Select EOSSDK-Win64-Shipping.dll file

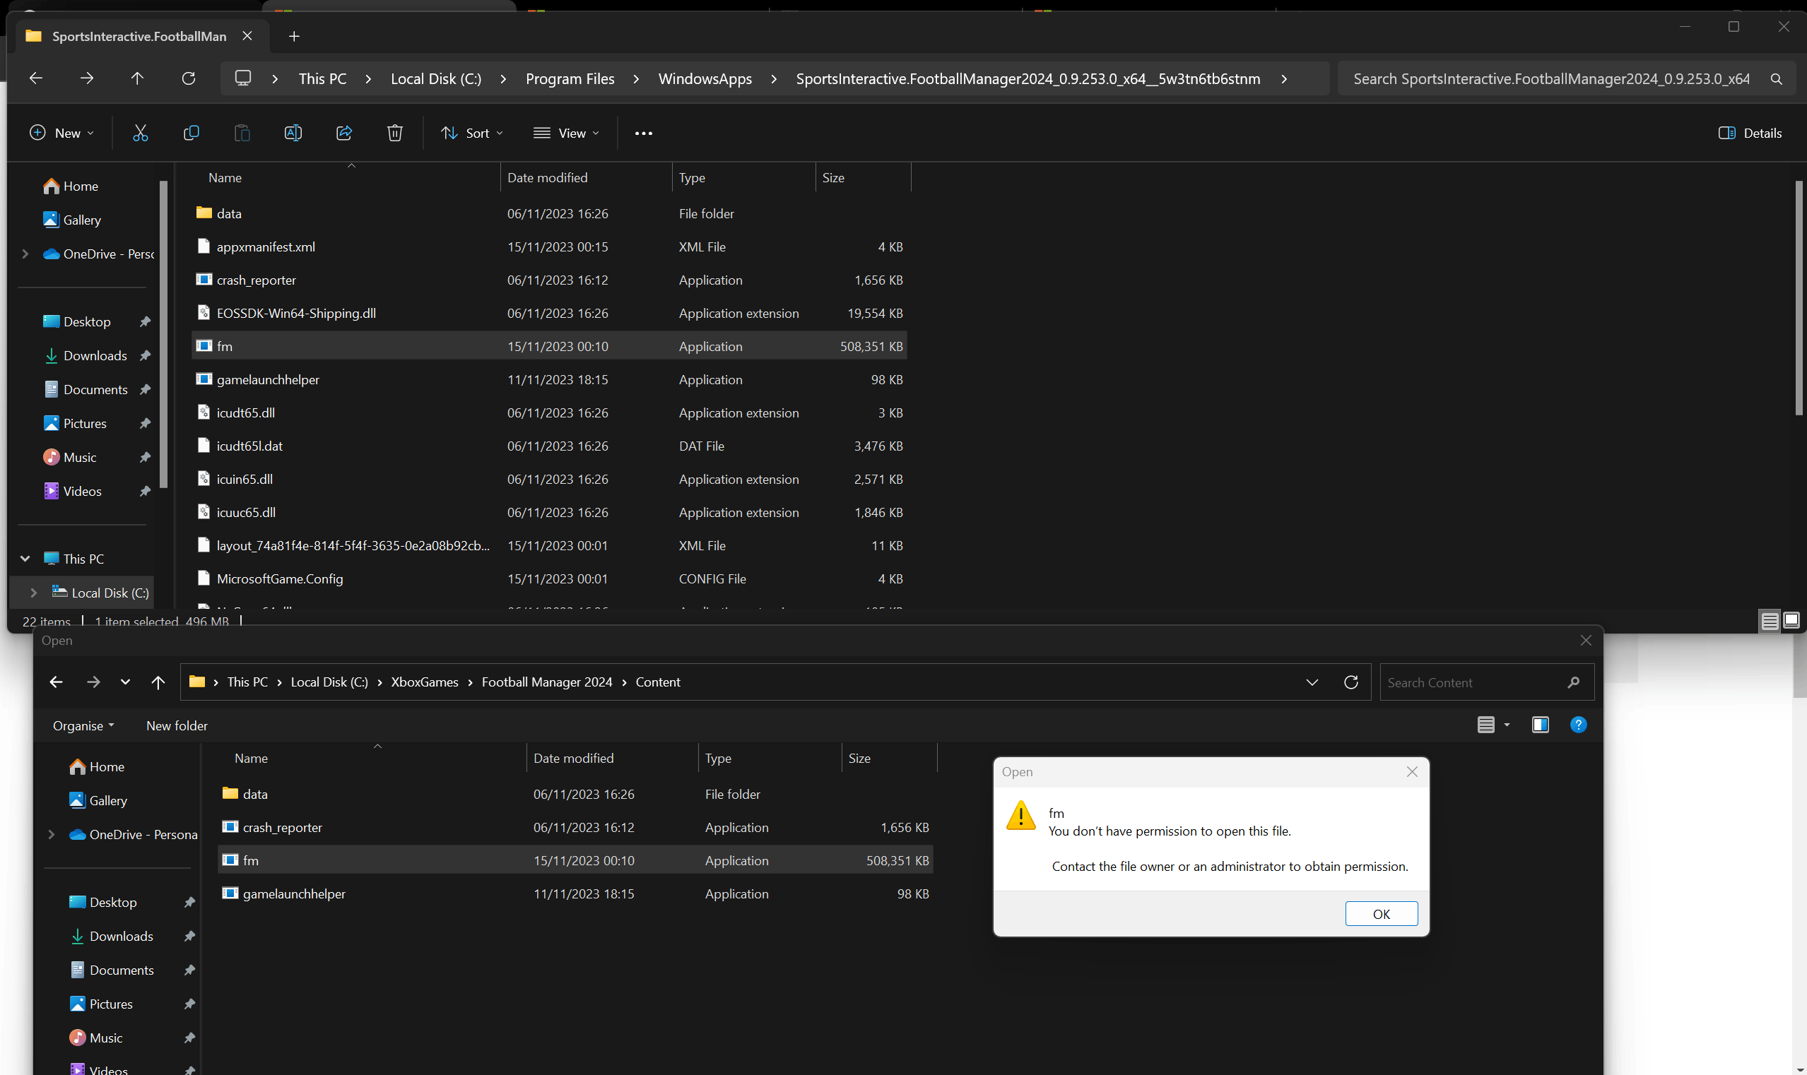pos(549,313)
